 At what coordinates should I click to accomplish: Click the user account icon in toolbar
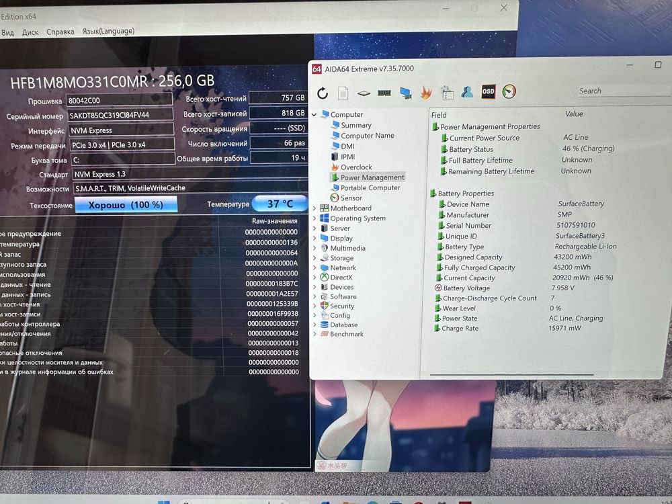[467, 91]
